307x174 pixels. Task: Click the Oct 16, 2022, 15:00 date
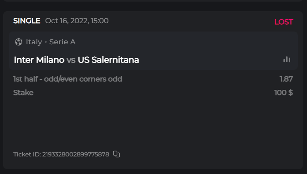(x=77, y=21)
